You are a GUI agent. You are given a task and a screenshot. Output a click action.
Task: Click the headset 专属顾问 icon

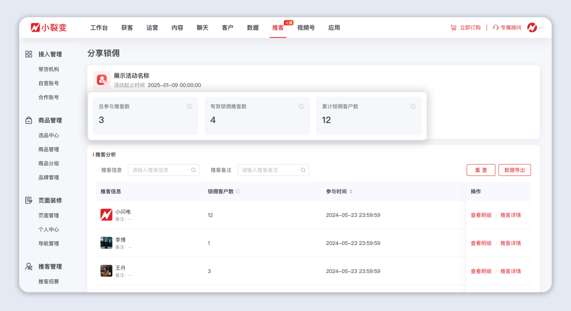click(495, 27)
